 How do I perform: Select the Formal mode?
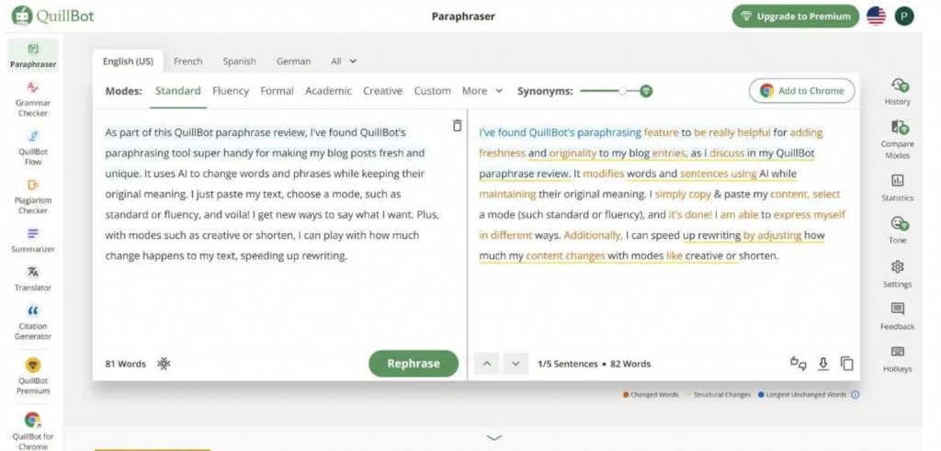[x=277, y=91]
